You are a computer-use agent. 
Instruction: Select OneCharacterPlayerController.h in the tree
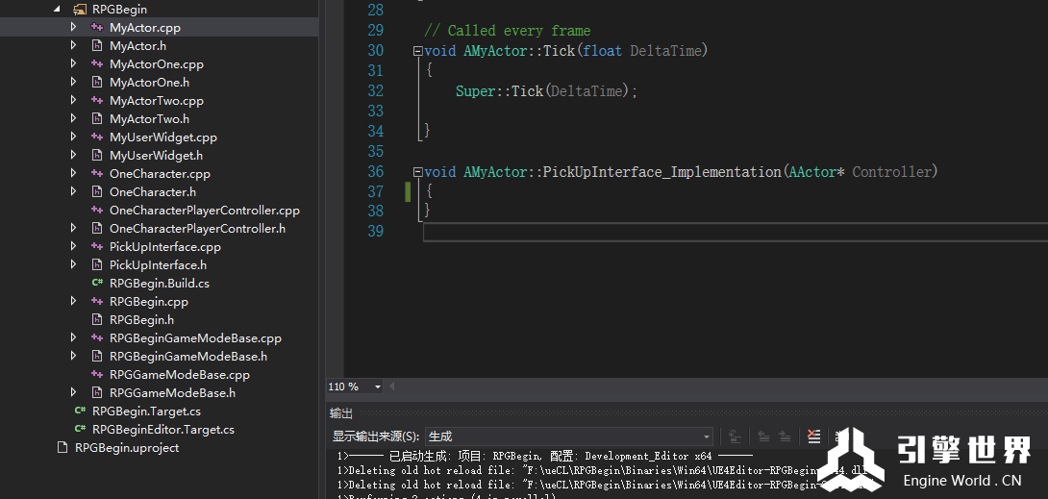198,229
